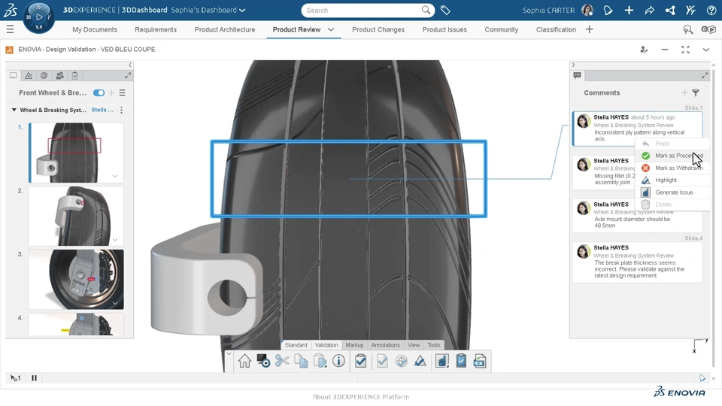The width and height of the screenshot is (722, 406).
Task: Open Wheel & Breaking three-dot menu
Action: (x=121, y=110)
